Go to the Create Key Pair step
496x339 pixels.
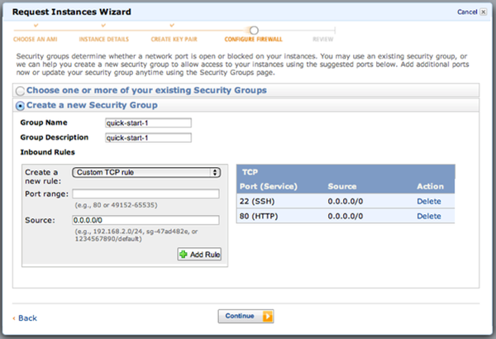[x=174, y=39]
